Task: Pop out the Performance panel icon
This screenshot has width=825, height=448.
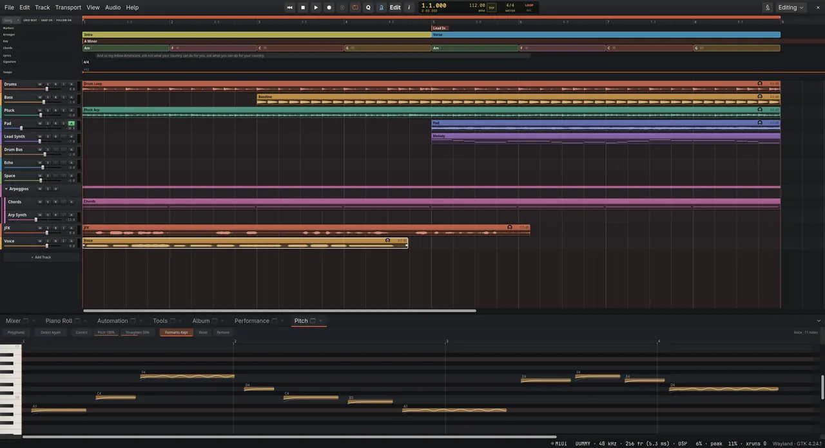Action: tap(275, 321)
